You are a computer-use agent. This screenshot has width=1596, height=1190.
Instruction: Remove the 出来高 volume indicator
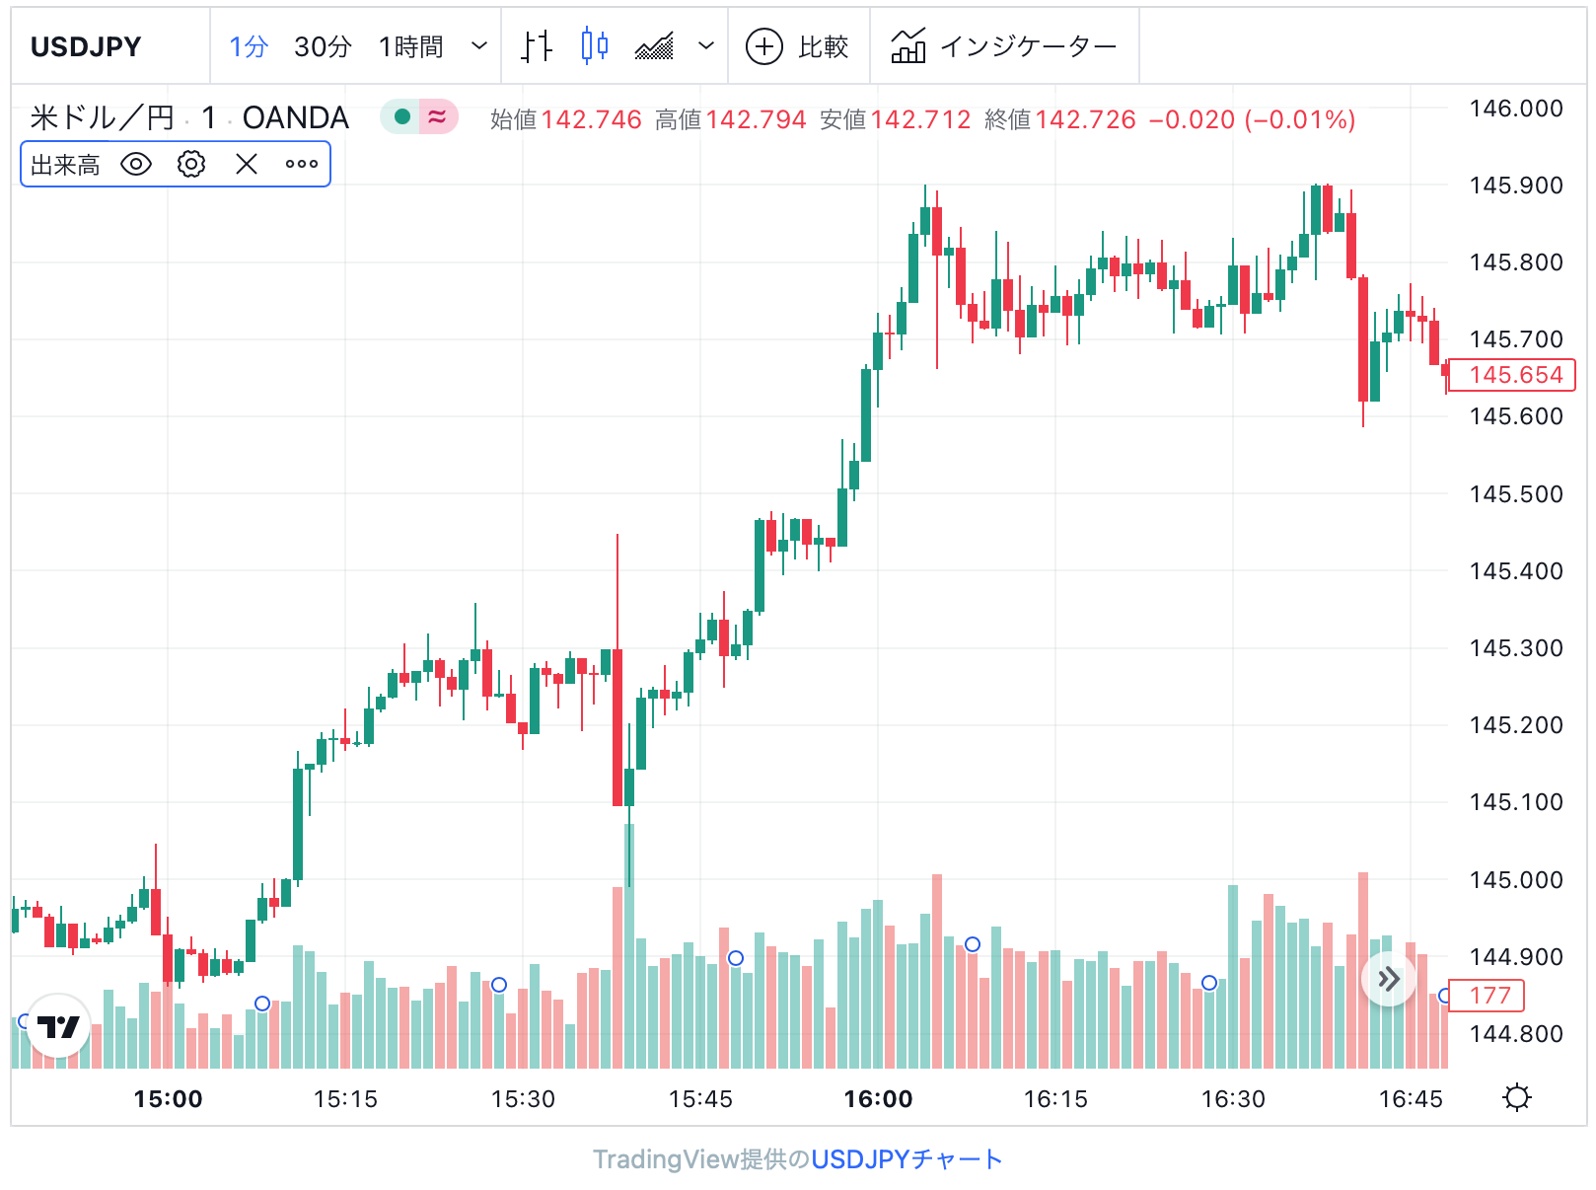click(x=247, y=164)
